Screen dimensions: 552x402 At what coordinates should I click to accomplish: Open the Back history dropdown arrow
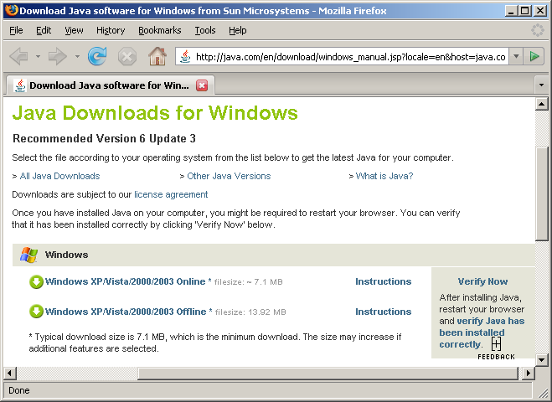coord(38,56)
